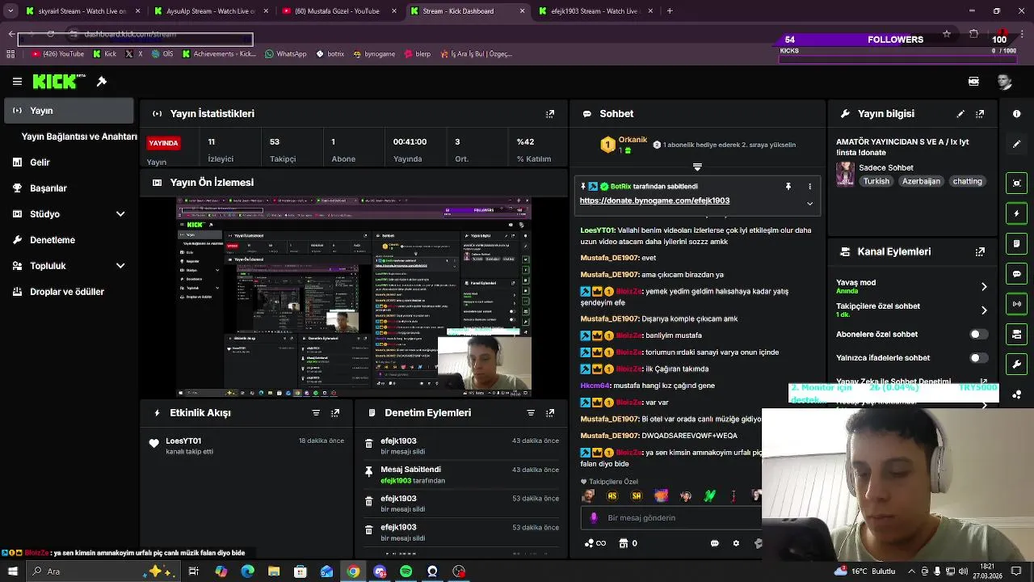Open Chrome from the Windows taskbar

click(x=353, y=571)
